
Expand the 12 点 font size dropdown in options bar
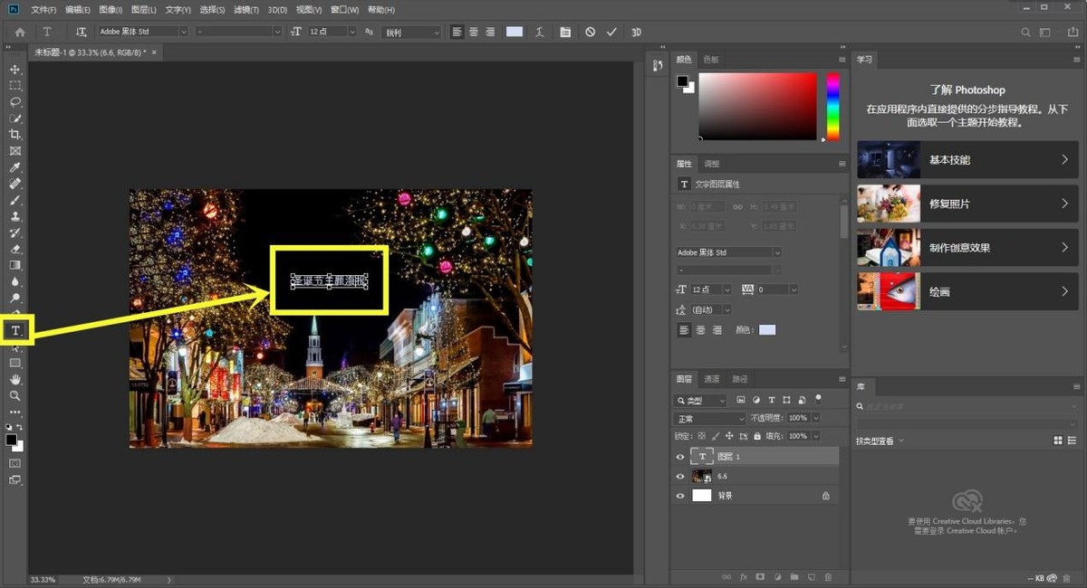(351, 32)
